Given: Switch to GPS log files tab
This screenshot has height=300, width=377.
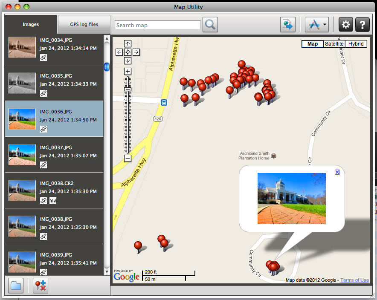Looking at the screenshot, I should tap(84, 24).
